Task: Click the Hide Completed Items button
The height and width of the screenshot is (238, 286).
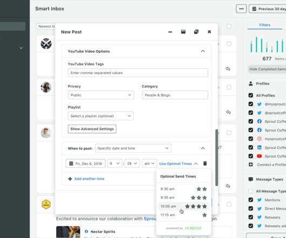Action: 267,69
